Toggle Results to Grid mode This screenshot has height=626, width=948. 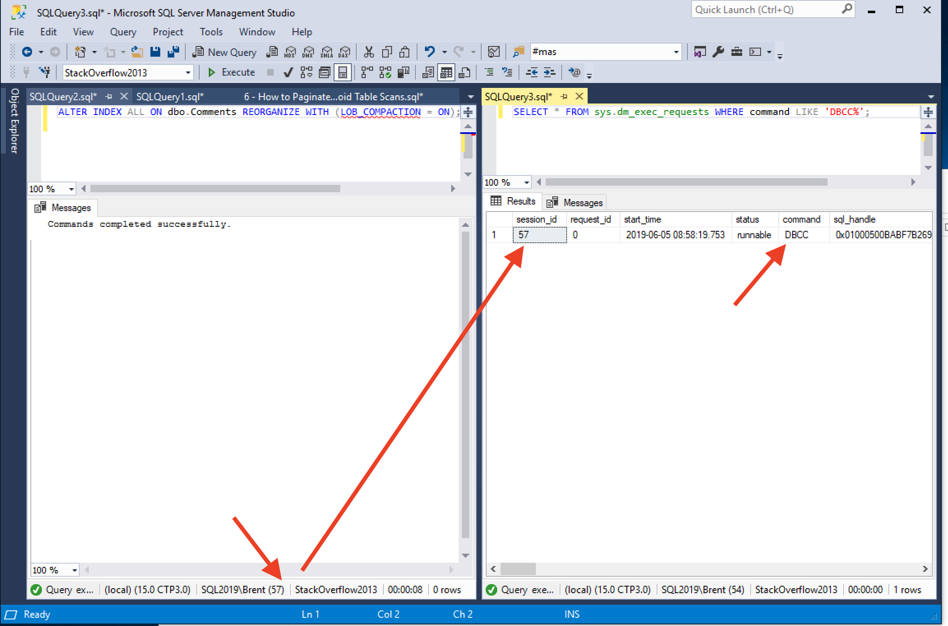(x=446, y=73)
